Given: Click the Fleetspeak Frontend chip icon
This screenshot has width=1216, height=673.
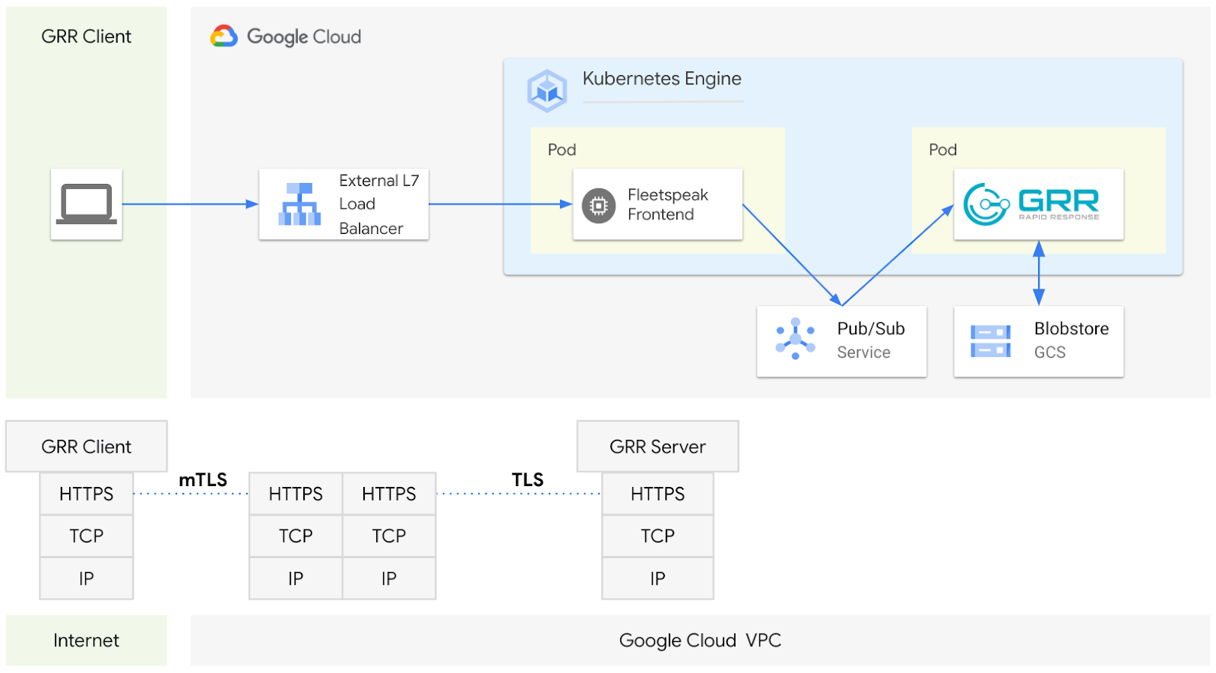Looking at the screenshot, I should tap(599, 205).
